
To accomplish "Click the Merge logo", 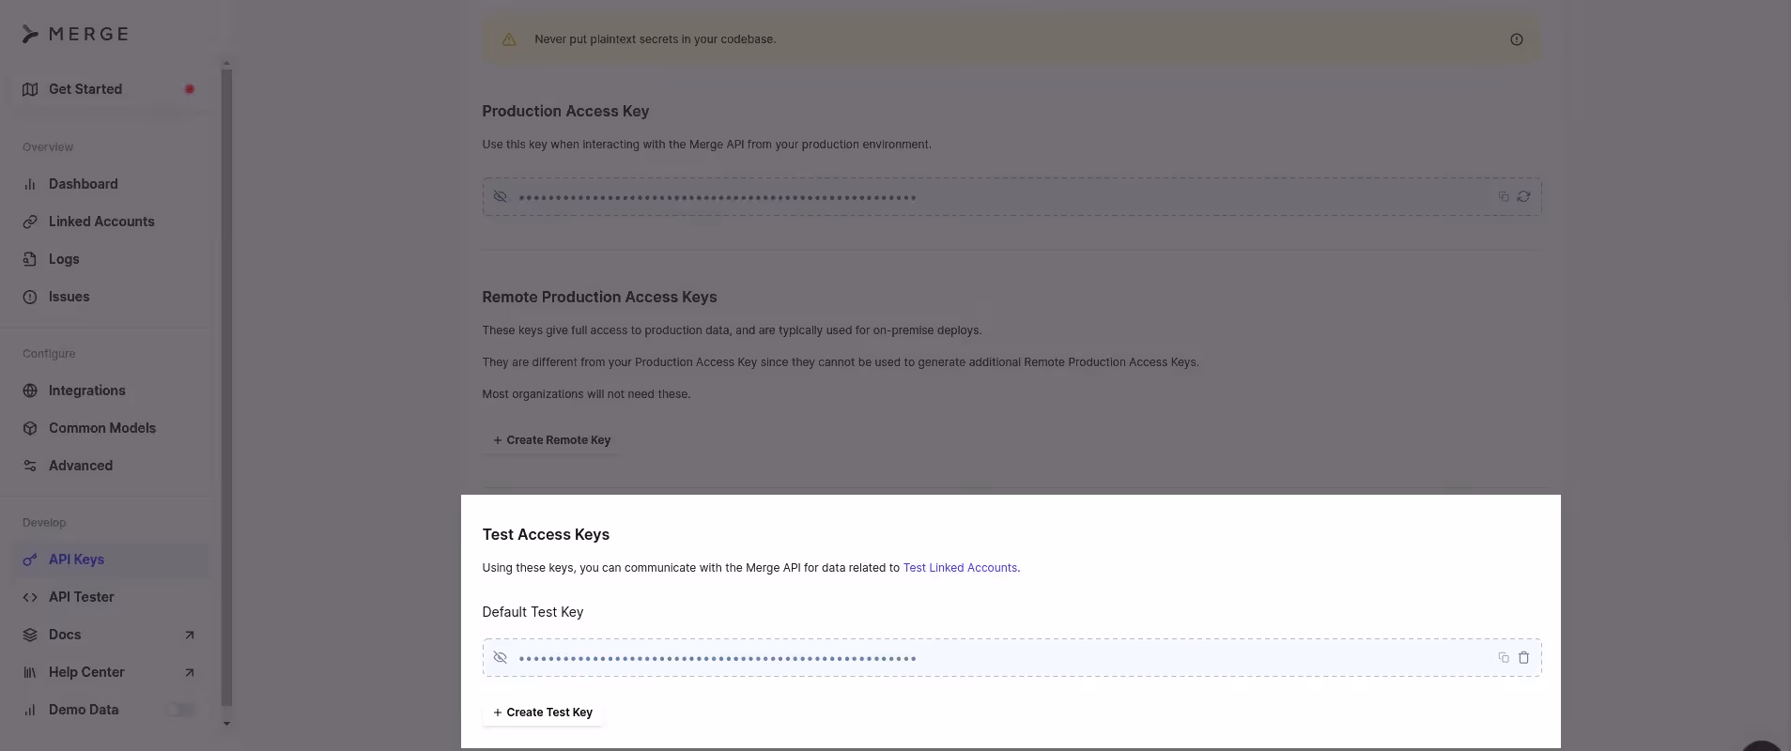I will [x=75, y=34].
